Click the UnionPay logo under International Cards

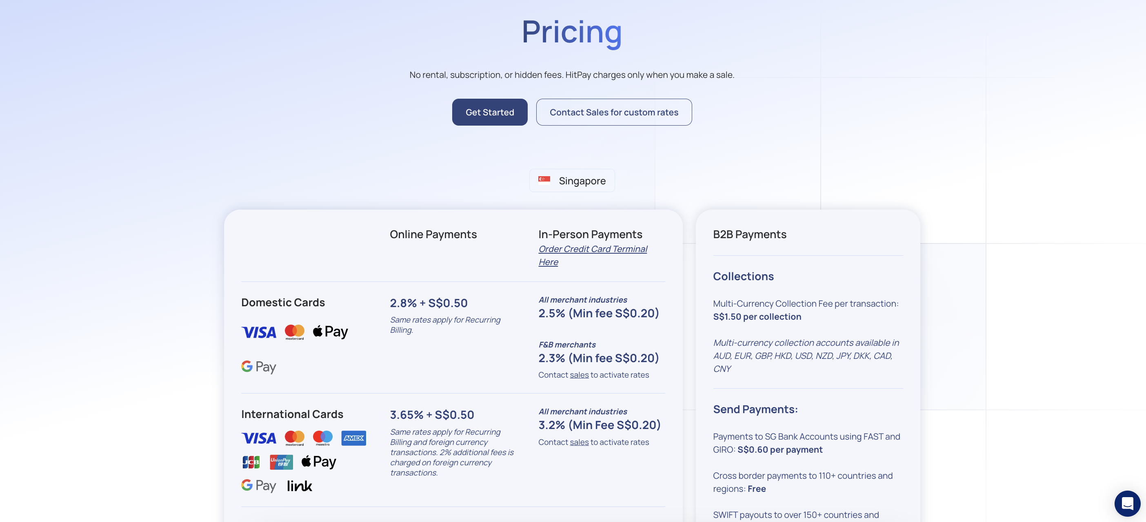coord(281,462)
